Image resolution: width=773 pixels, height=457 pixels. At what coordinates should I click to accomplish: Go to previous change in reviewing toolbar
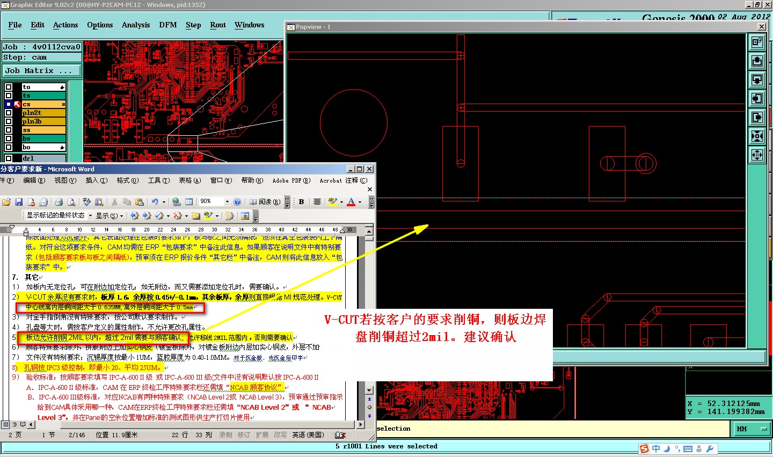pos(134,216)
